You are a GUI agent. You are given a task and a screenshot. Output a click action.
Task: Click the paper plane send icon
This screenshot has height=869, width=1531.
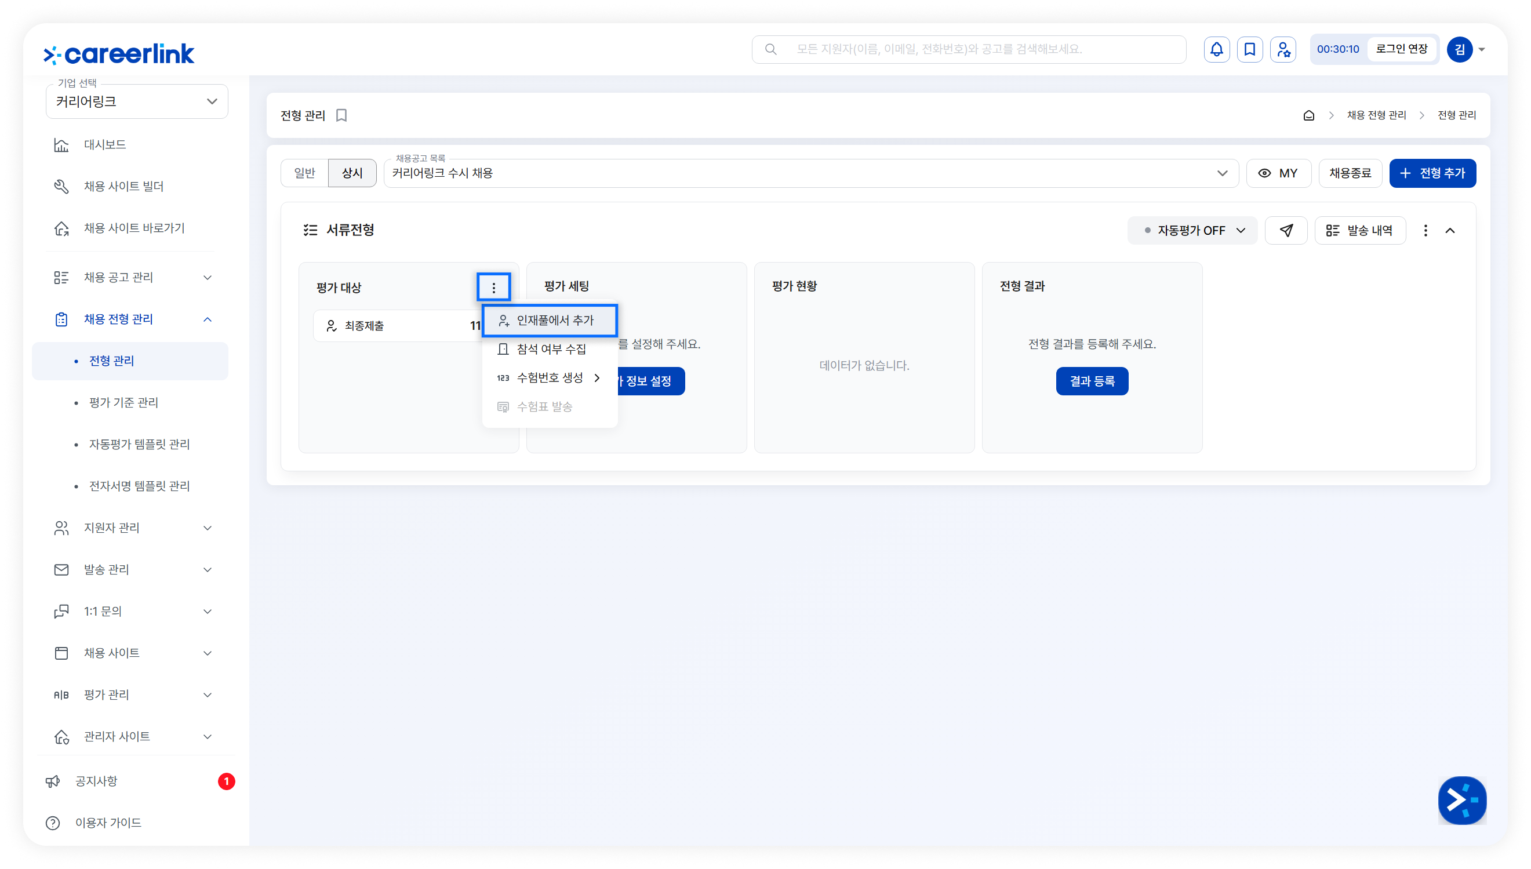1286,230
